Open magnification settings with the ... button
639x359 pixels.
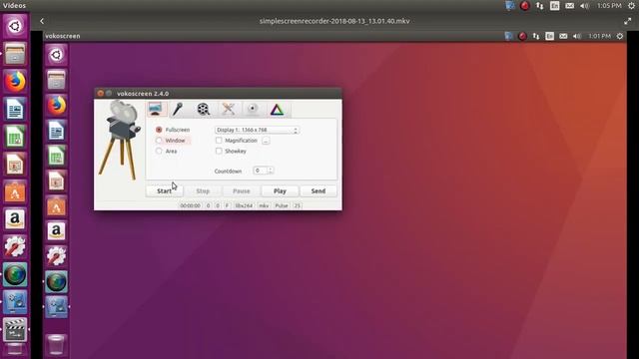(266, 141)
